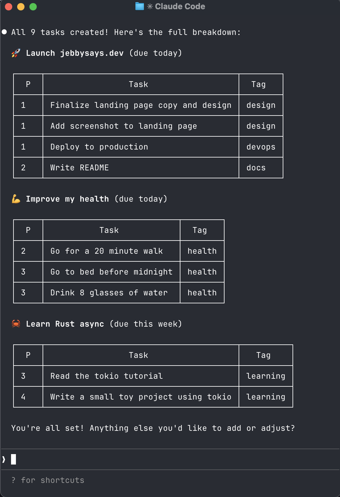This screenshot has width=340, height=497.
Task: Click the green zoom button
Action: 34,6
